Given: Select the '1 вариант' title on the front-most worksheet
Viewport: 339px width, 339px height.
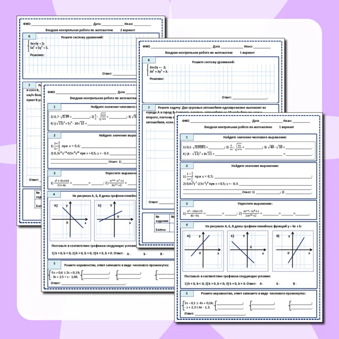Looking at the screenshot, I should click(x=287, y=127).
